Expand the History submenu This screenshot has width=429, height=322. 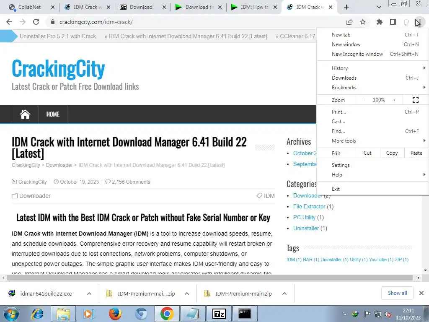pyautogui.click(x=372, y=68)
